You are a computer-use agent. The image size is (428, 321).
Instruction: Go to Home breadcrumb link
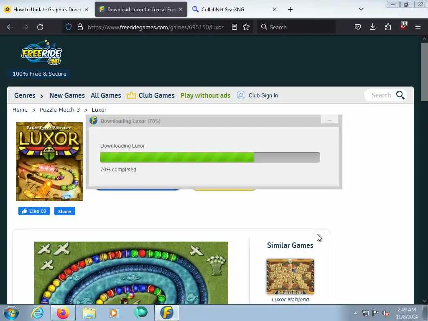20,110
